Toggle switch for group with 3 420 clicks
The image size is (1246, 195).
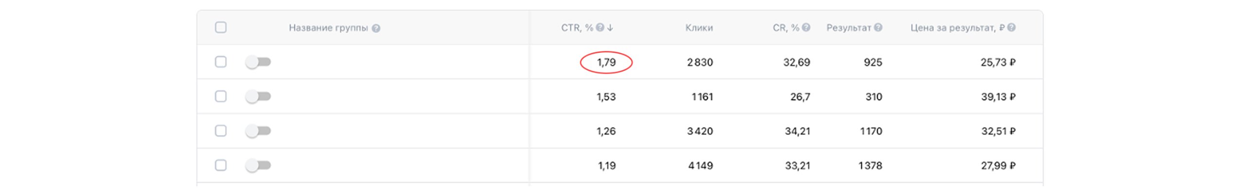(x=258, y=131)
